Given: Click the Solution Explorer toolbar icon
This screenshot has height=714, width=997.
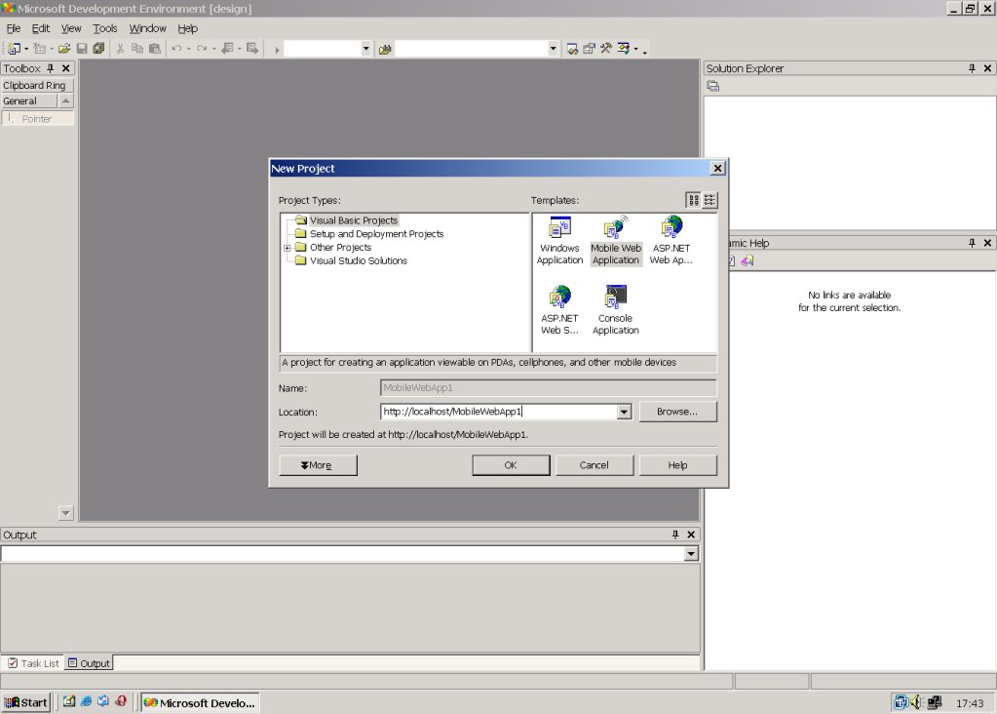Looking at the screenshot, I should [572, 49].
